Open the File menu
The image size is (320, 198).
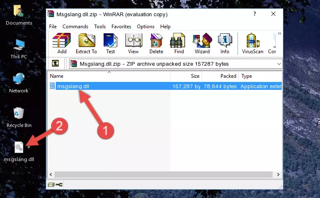point(53,27)
